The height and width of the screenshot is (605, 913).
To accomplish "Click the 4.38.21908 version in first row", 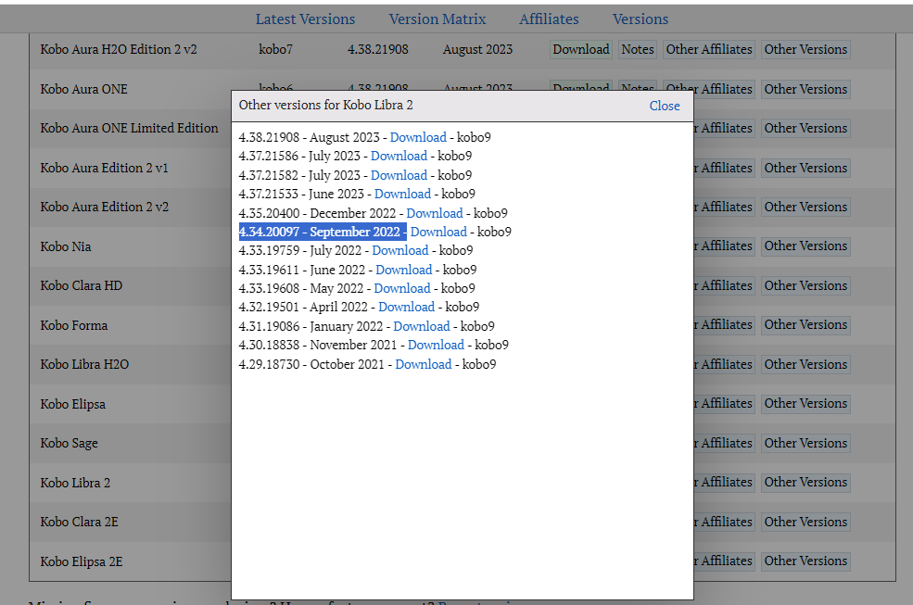I will 378,49.
